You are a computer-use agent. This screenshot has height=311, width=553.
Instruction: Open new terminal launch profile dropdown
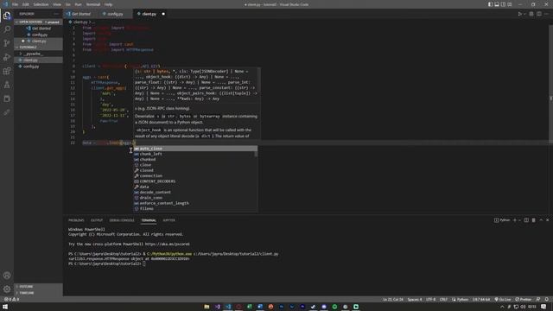[519, 220]
